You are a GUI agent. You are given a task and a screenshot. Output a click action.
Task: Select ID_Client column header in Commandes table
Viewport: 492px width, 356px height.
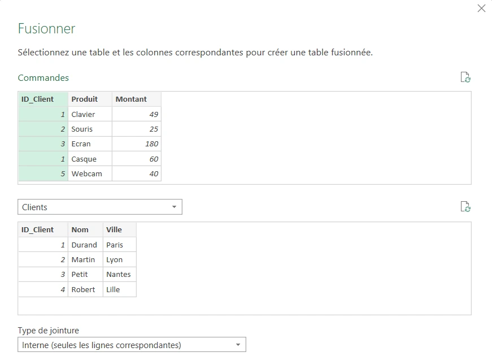(x=43, y=99)
